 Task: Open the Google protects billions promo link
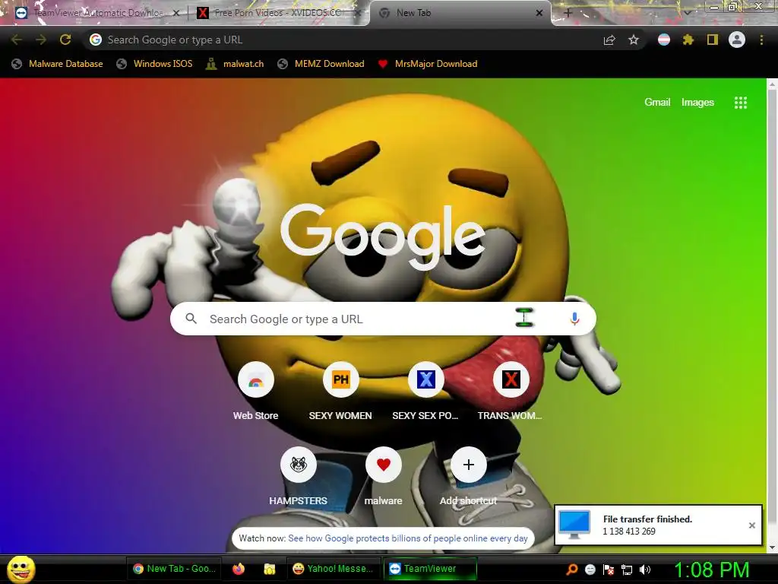click(x=408, y=538)
